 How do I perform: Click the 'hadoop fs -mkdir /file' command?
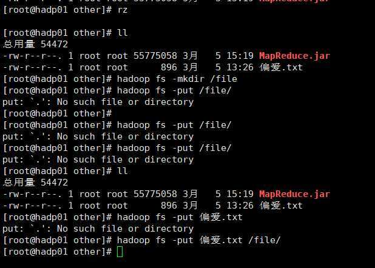[x=177, y=79]
